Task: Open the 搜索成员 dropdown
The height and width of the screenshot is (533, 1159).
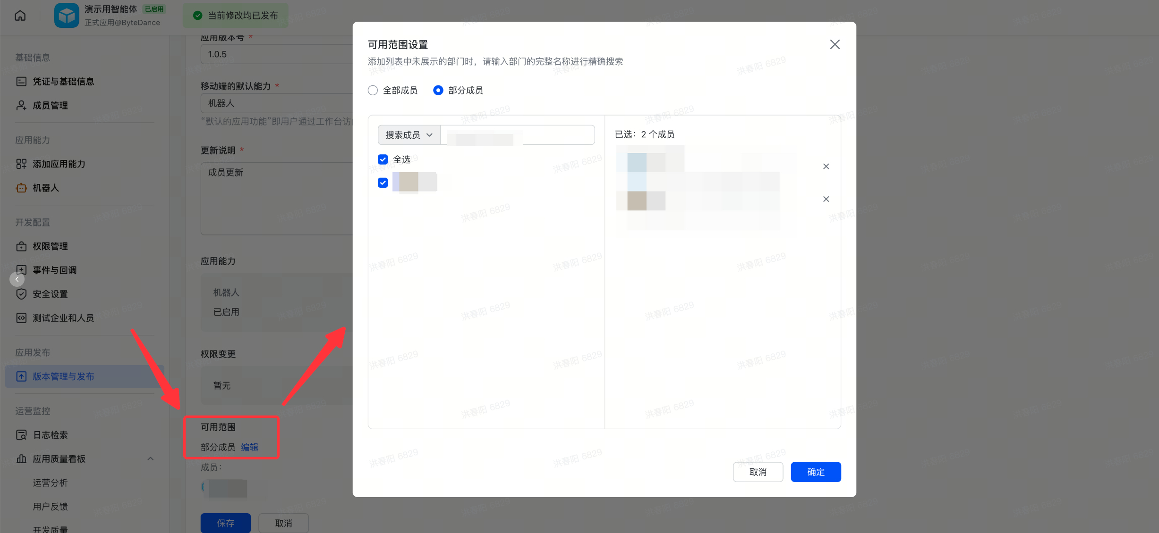Action: [x=409, y=135]
